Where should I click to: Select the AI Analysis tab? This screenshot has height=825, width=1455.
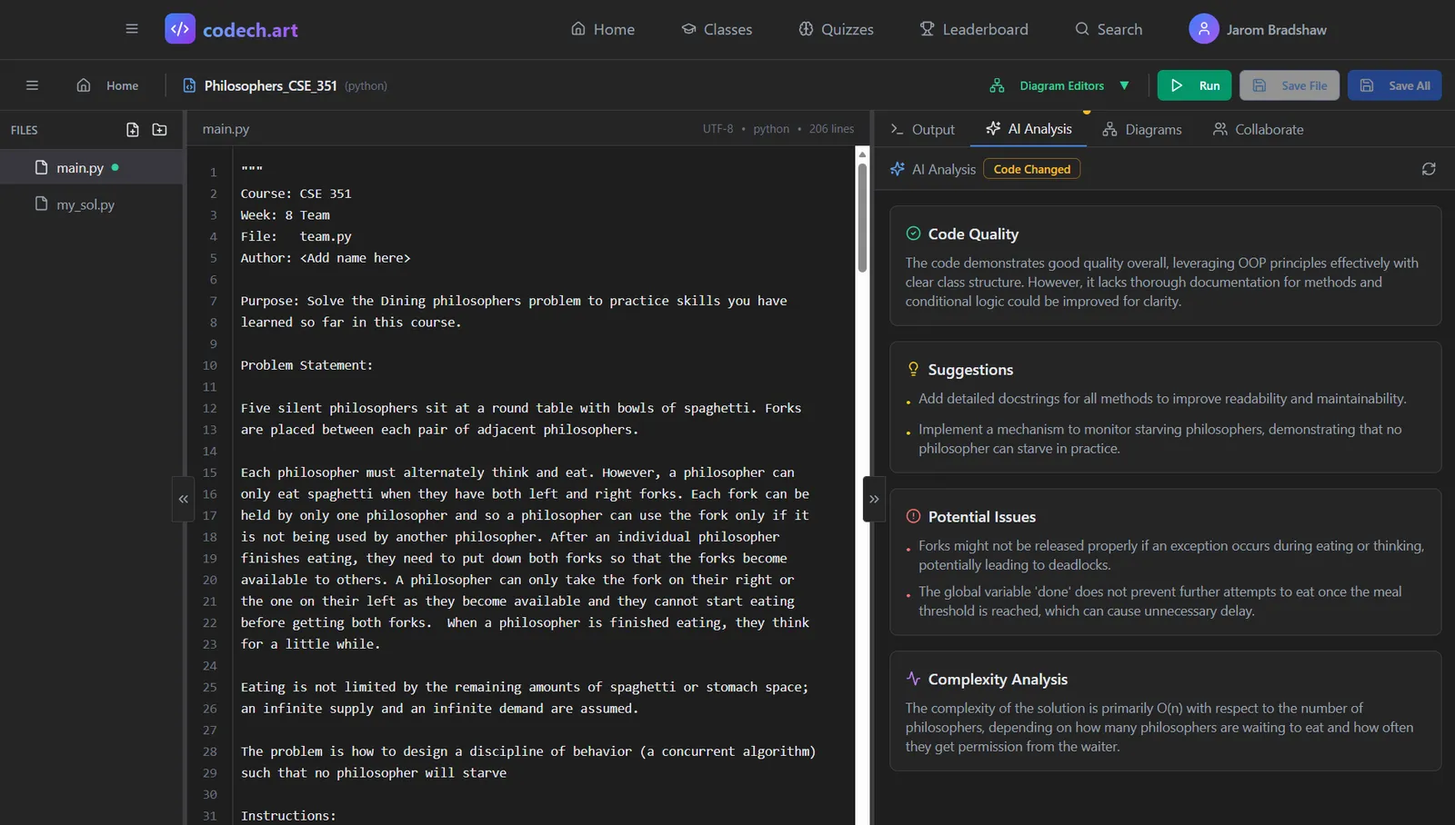[1029, 129]
